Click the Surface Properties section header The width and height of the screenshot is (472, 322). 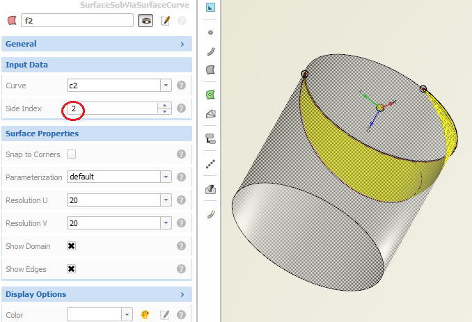[97, 134]
